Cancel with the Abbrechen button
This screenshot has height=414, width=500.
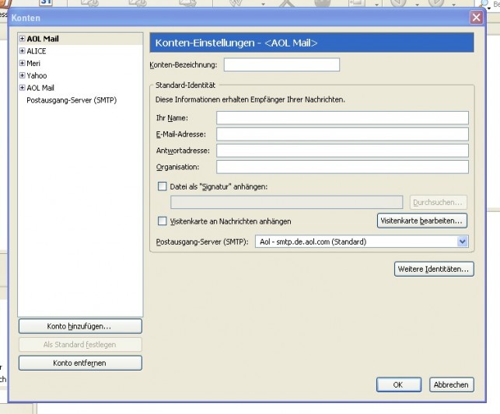coord(452,384)
